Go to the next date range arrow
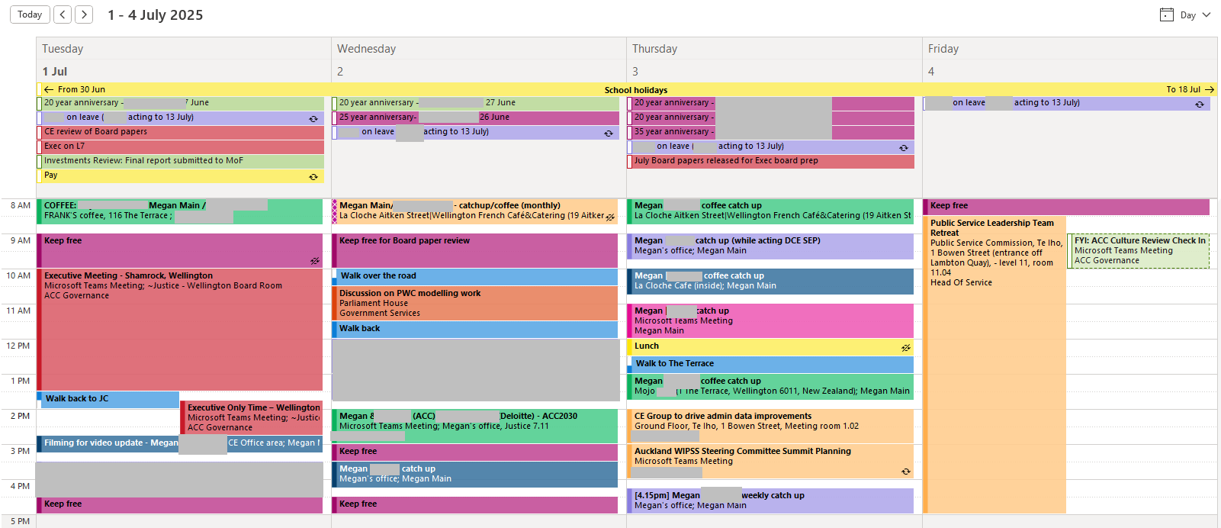 [85, 14]
